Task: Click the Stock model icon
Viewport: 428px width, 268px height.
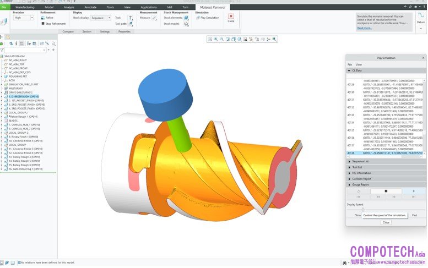Action: pos(186,24)
